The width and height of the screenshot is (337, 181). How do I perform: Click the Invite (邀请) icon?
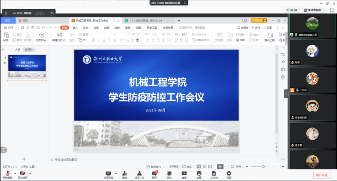pyautogui.click(x=125, y=173)
